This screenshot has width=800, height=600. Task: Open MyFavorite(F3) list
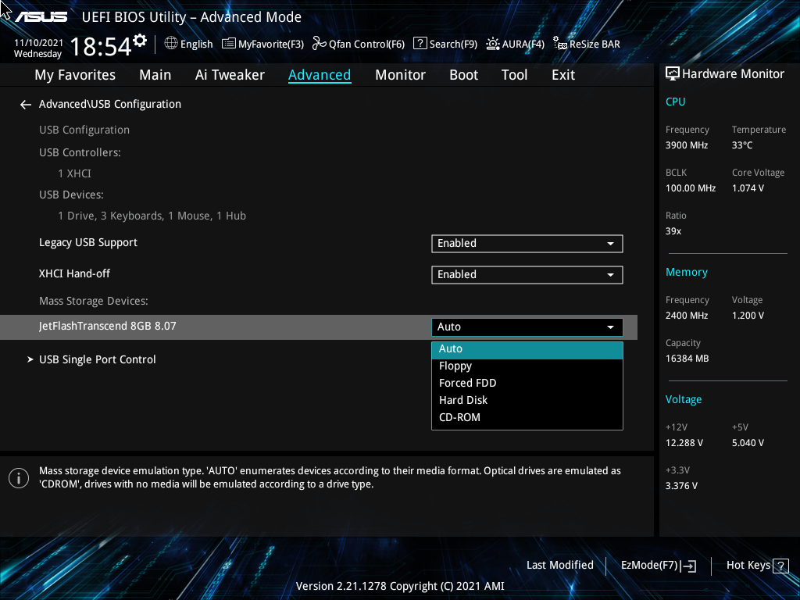tap(262, 44)
